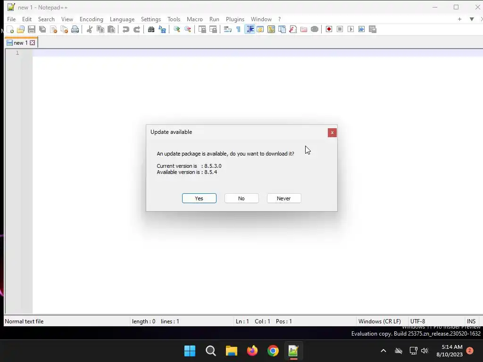Click the Zoom Out magnifier icon
Viewport: 483px width, 362px height.
(x=187, y=29)
